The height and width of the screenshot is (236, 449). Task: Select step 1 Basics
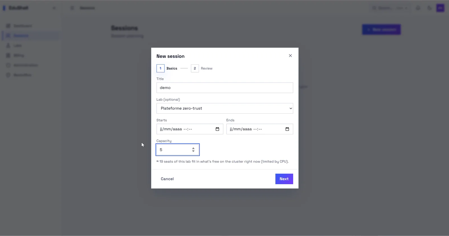167,68
